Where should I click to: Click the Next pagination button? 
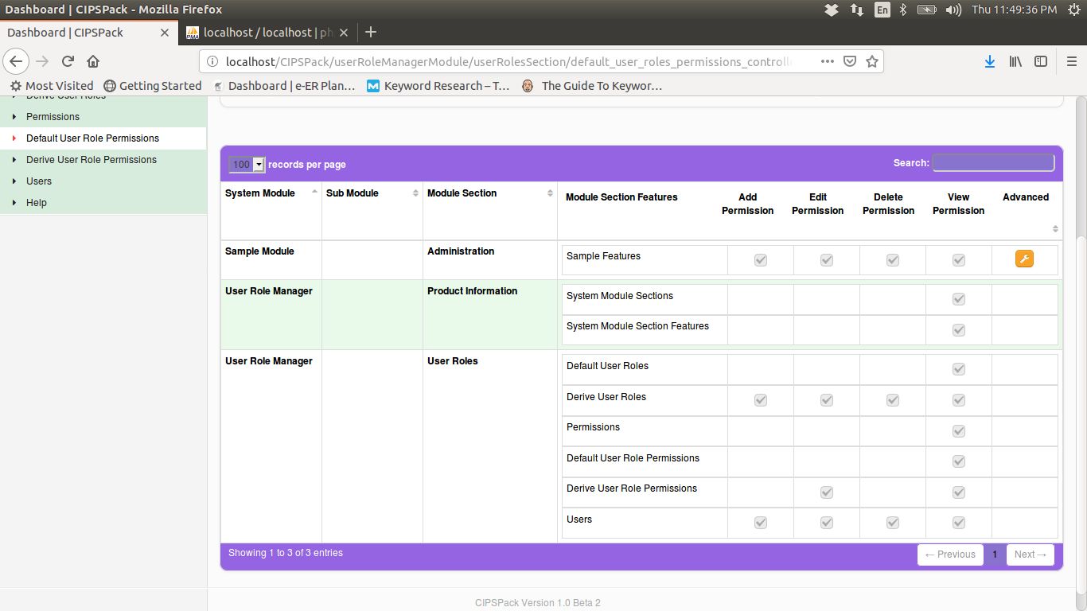click(1030, 555)
